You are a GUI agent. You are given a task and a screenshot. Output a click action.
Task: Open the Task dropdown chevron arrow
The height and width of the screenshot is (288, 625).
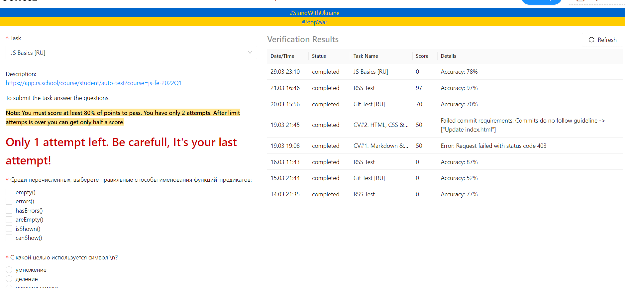coord(250,52)
